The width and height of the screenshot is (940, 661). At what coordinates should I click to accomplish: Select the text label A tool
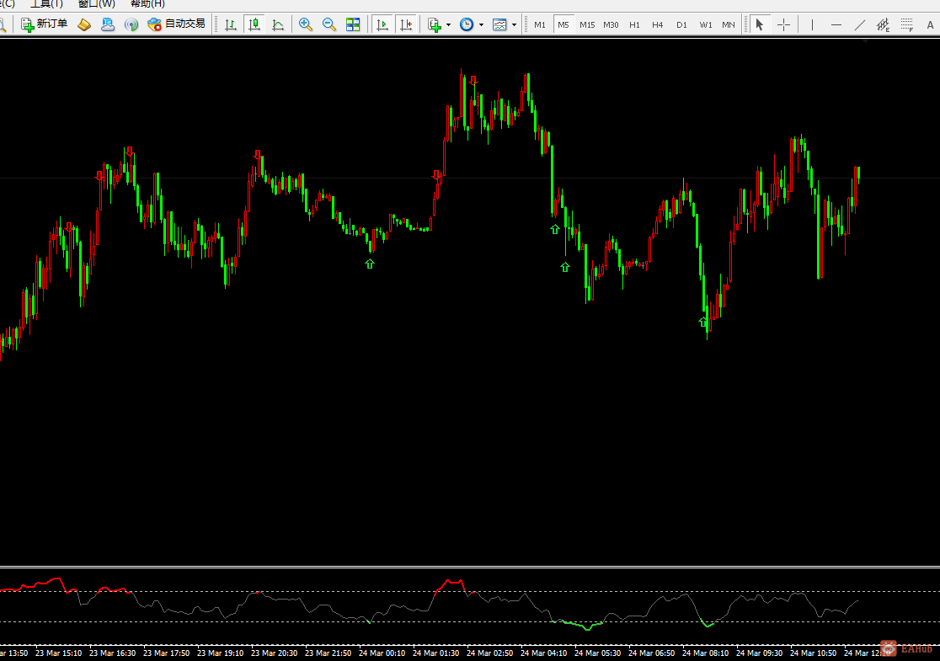coord(930,24)
